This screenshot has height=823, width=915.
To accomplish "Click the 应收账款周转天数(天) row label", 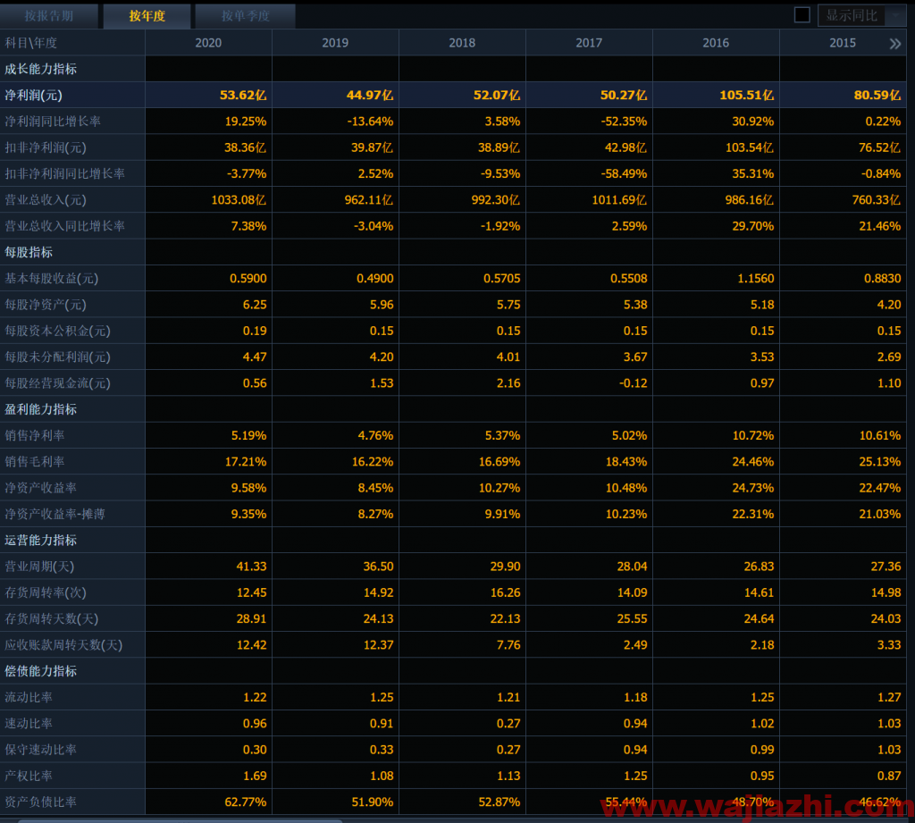I will tap(63, 645).
